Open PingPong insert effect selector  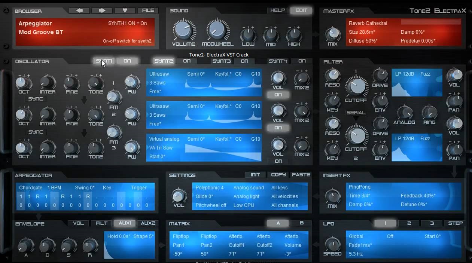click(360, 187)
